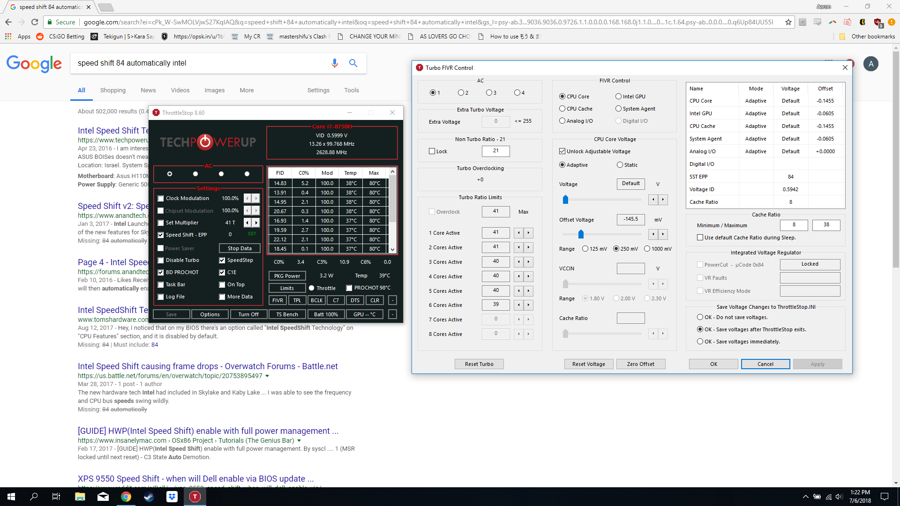Viewport: 900px width, 506px height.
Task: Open the Google account avatar icon
Action: click(870, 64)
